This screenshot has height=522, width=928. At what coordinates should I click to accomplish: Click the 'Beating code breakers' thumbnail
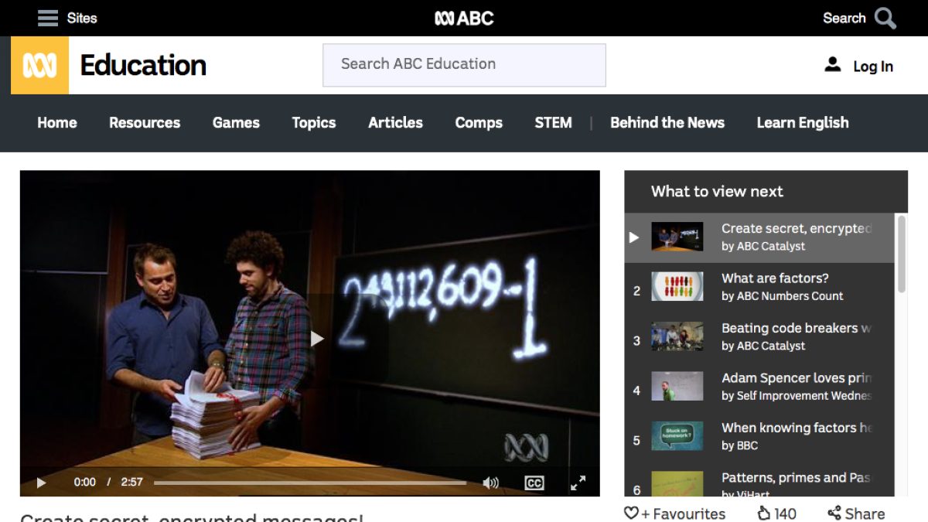(x=677, y=336)
